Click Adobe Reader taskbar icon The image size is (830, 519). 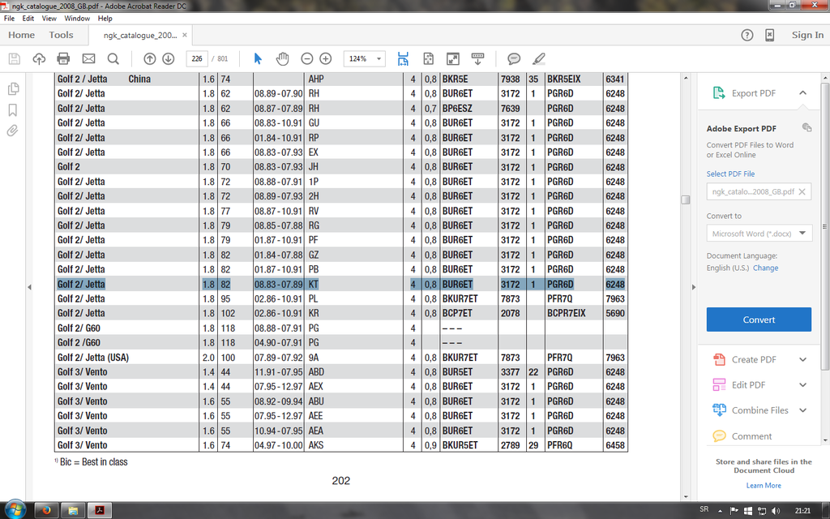click(x=99, y=511)
